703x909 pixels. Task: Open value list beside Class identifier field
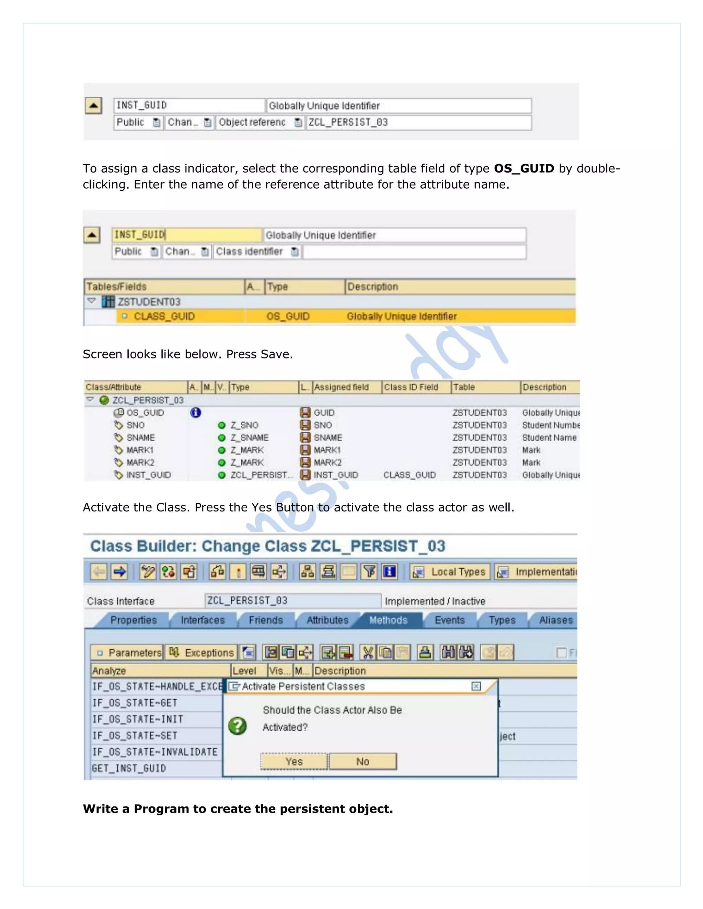[295, 252]
